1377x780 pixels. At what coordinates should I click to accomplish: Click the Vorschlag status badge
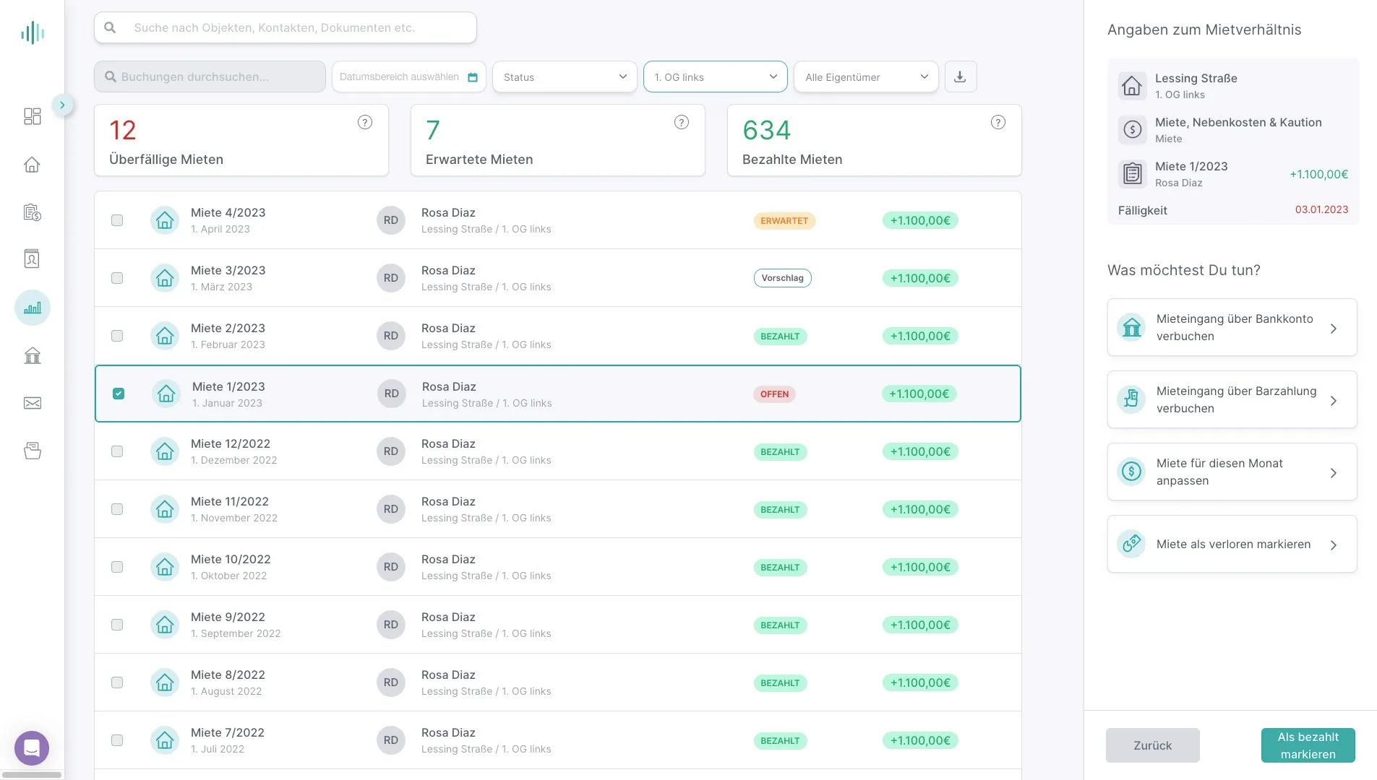point(782,278)
